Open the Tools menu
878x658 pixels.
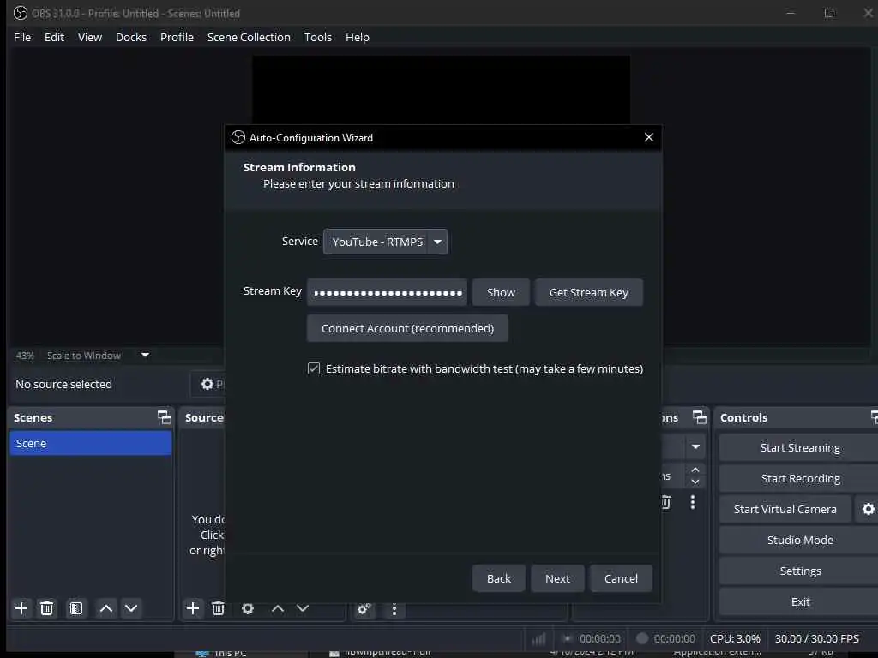point(318,37)
